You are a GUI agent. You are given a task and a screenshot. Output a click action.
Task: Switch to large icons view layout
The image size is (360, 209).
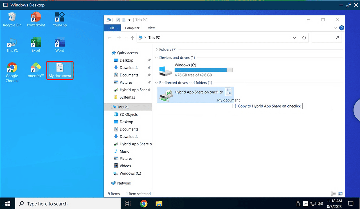coord(340,194)
